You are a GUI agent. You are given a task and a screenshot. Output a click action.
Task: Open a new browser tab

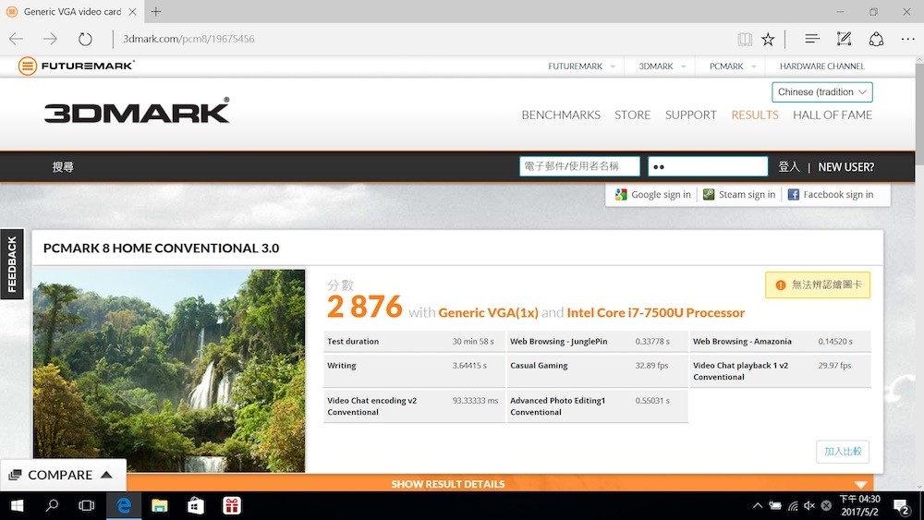(155, 11)
